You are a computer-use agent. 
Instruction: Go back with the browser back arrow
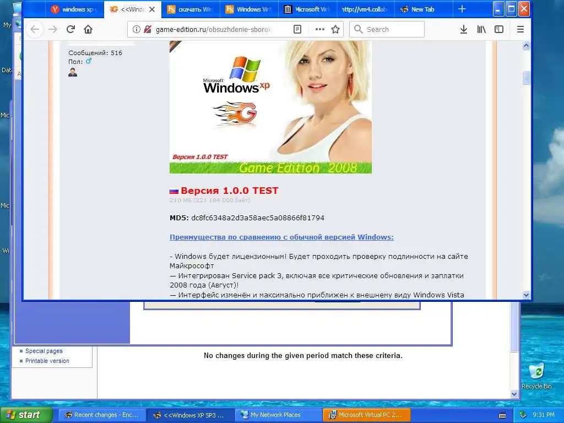pos(35,29)
